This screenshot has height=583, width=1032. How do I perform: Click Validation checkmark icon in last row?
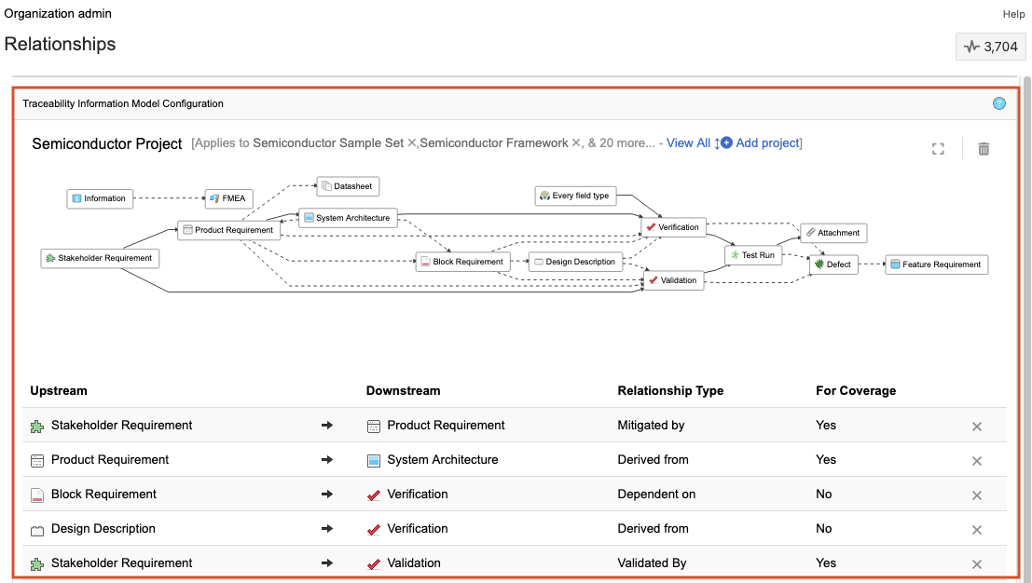[373, 564]
